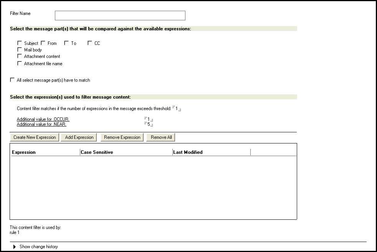Viewport: 377px width, 252px height.
Task: Edit the .NEAR. value field
Action: point(149,124)
